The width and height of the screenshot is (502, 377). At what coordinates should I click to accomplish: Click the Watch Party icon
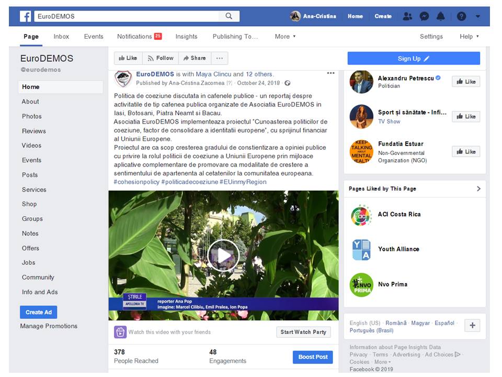(120, 332)
